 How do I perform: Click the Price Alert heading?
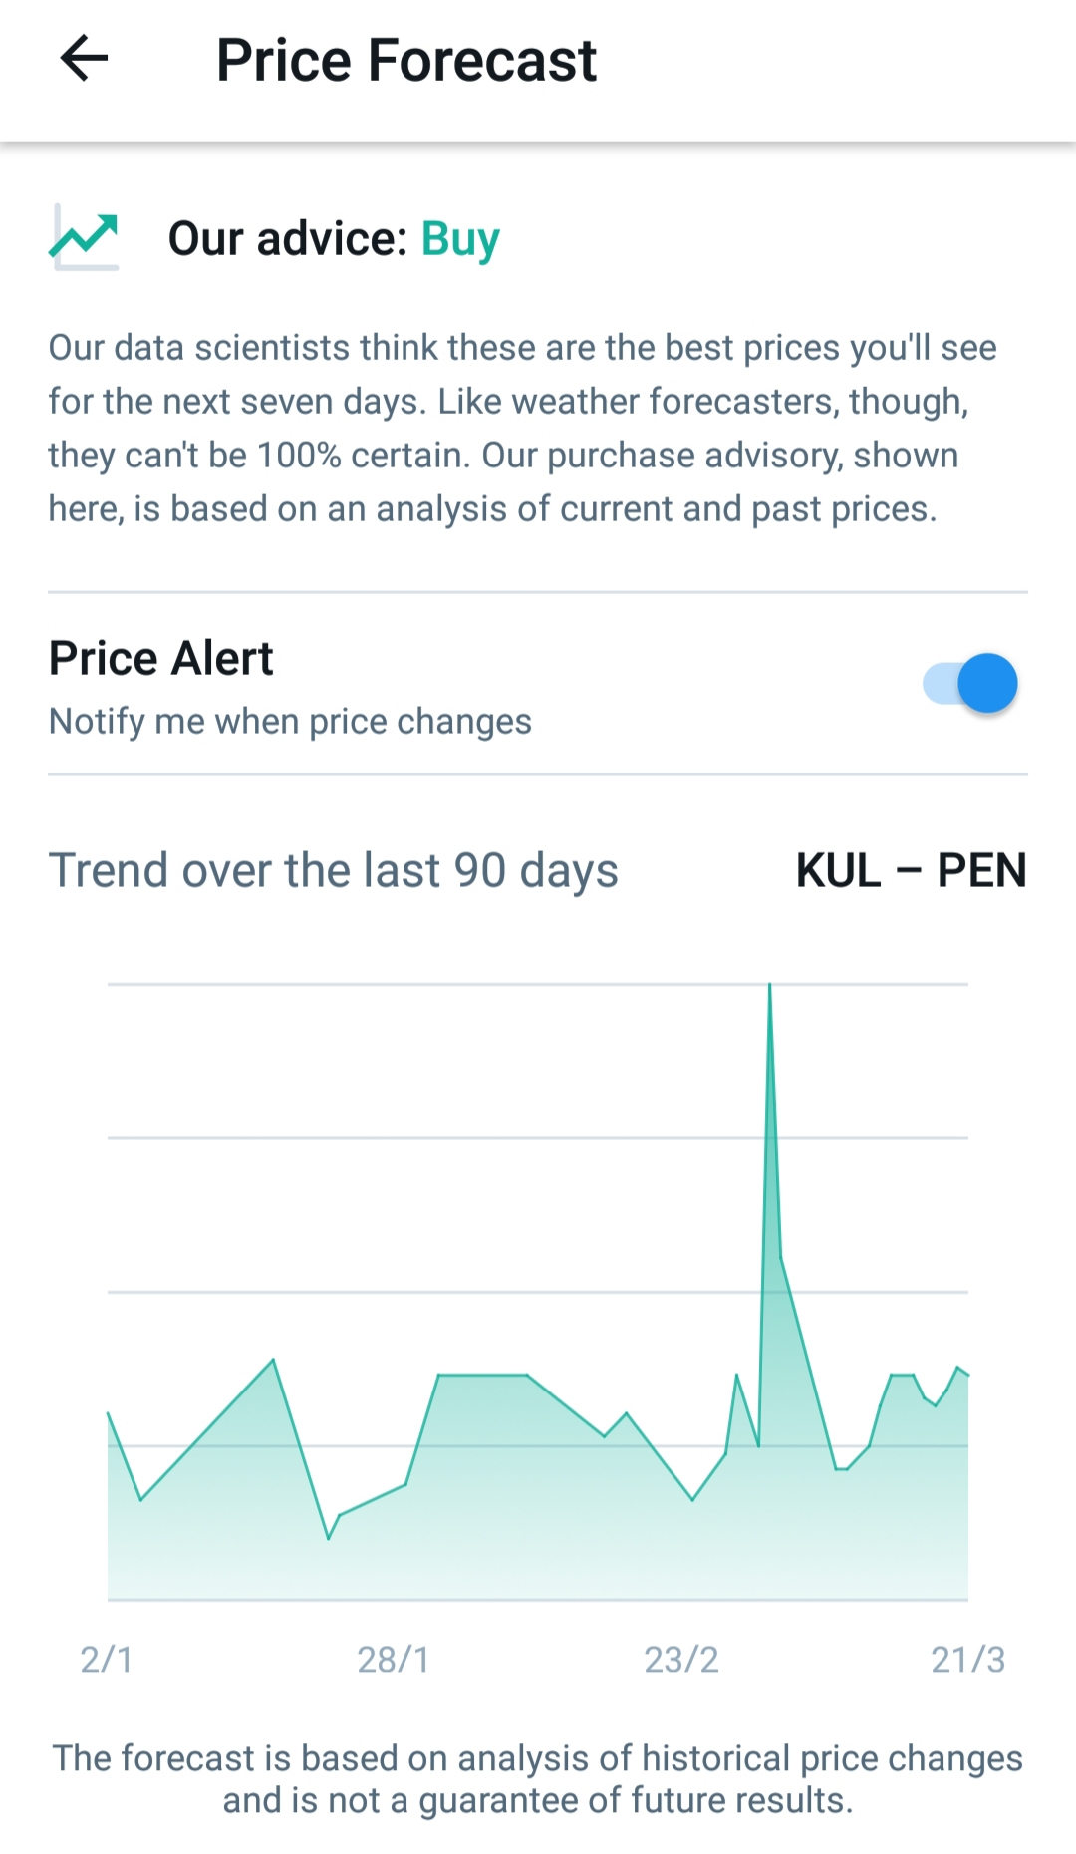click(160, 658)
